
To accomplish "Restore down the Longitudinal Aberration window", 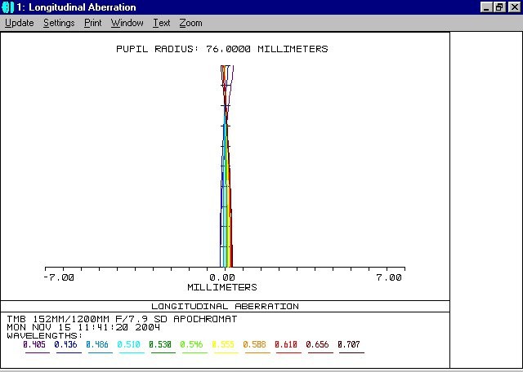I will pos(498,7).
